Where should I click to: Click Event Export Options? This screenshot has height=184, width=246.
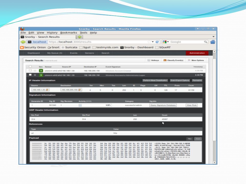[x=180, y=80]
